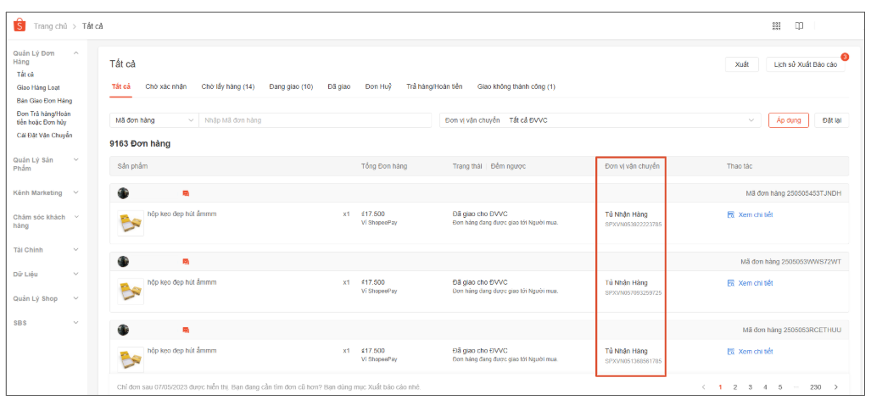871x400 pixels.
Task: Open Mã đơn hàng search type dropdown
Action: coord(154,120)
